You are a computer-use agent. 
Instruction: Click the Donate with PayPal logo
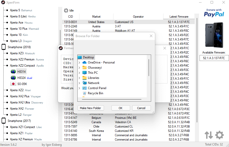coord(214,13)
